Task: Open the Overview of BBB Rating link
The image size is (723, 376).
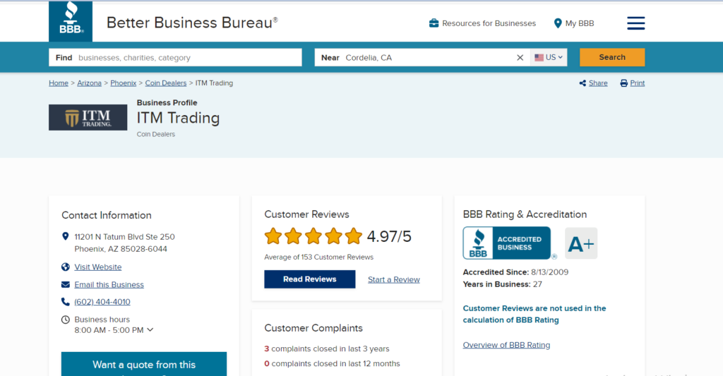Action: [x=506, y=345]
